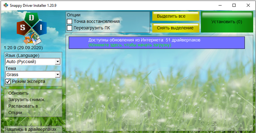Disable the Режим эксперта checkbox
The height and width of the screenshot is (133, 256).
click(x=8, y=81)
